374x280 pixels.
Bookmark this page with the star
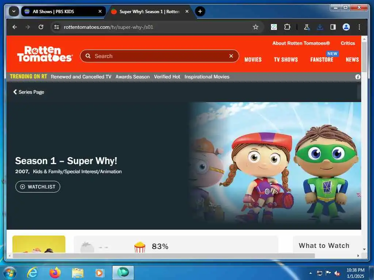coord(256,27)
